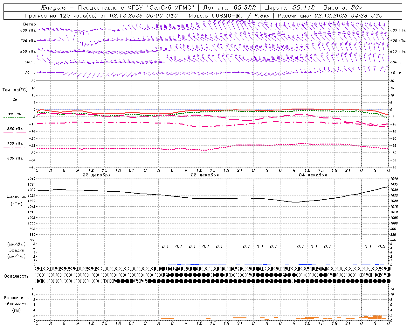This screenshot has height=326, width=407.
Task: Click the 'Конвективн.' convective cloud label
Action: click(x=16, y=298)
